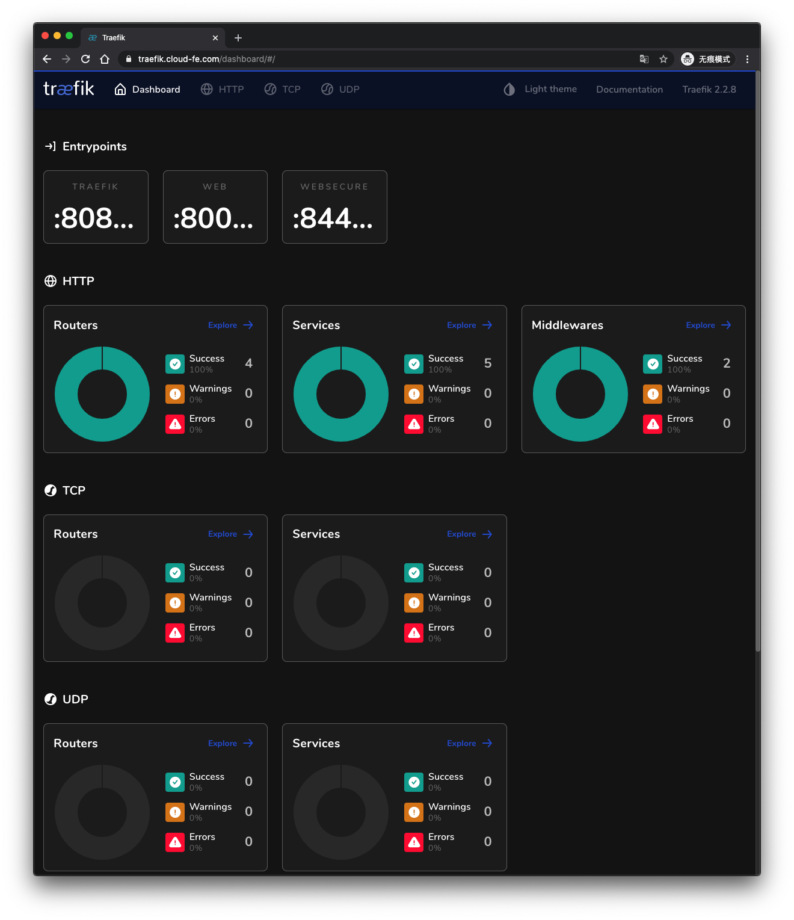Screen dimensions: 794x920
Task: Click the Traefik 2.2.8 version link
Action: click(x=709, y=89)
